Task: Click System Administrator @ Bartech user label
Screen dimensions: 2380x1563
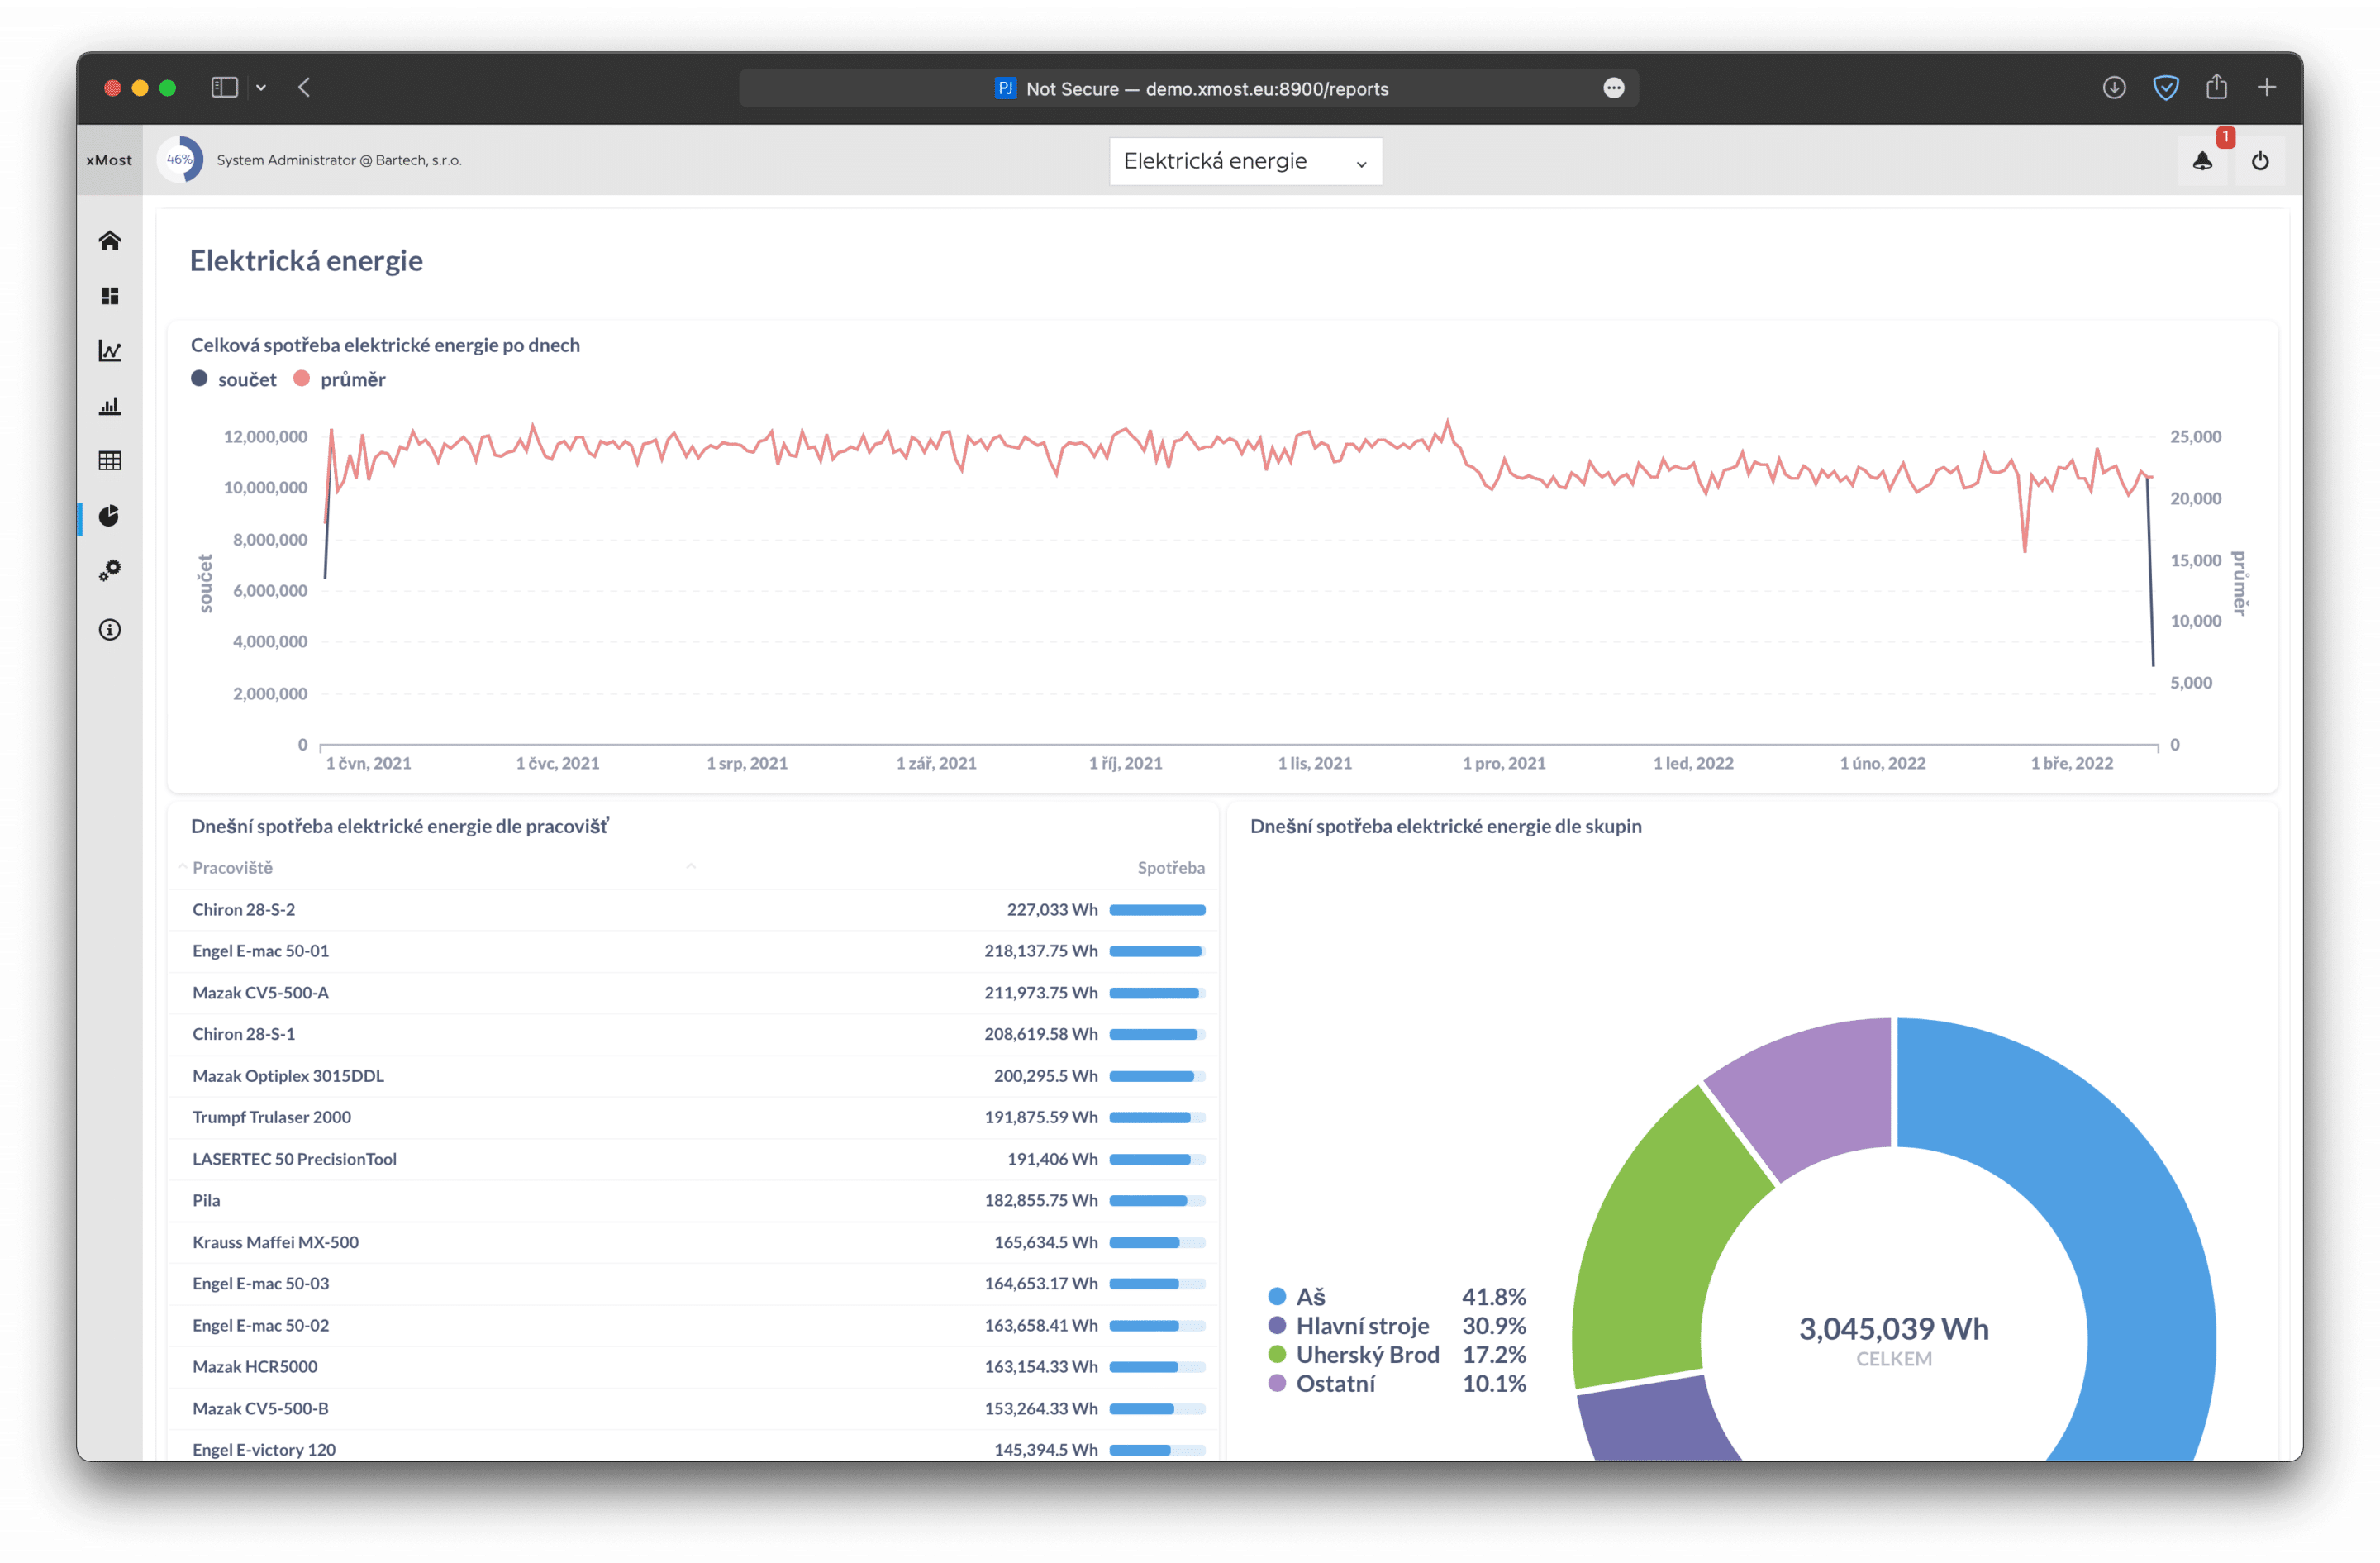Action: [339, 160]
